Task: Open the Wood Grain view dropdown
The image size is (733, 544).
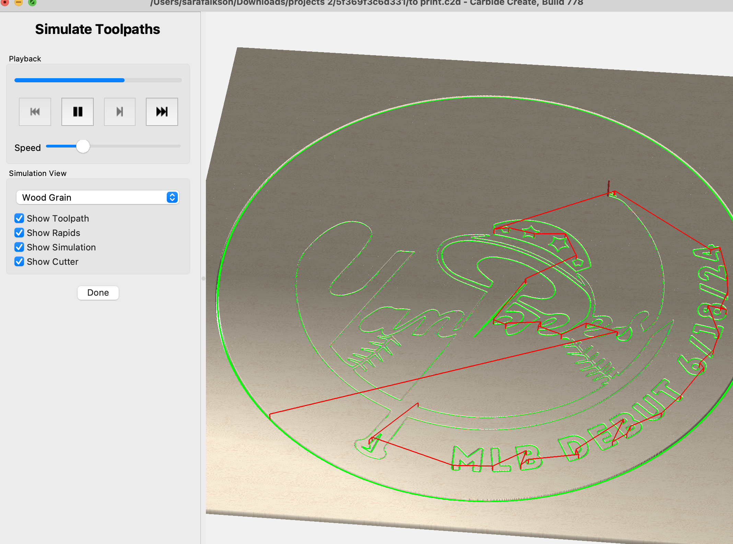Action: [97, 198]
